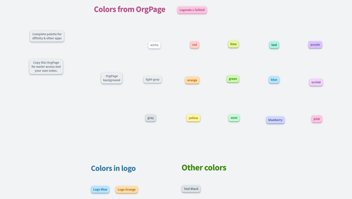
Task: Select the yellow color swatch
Action: click(193, 118)
